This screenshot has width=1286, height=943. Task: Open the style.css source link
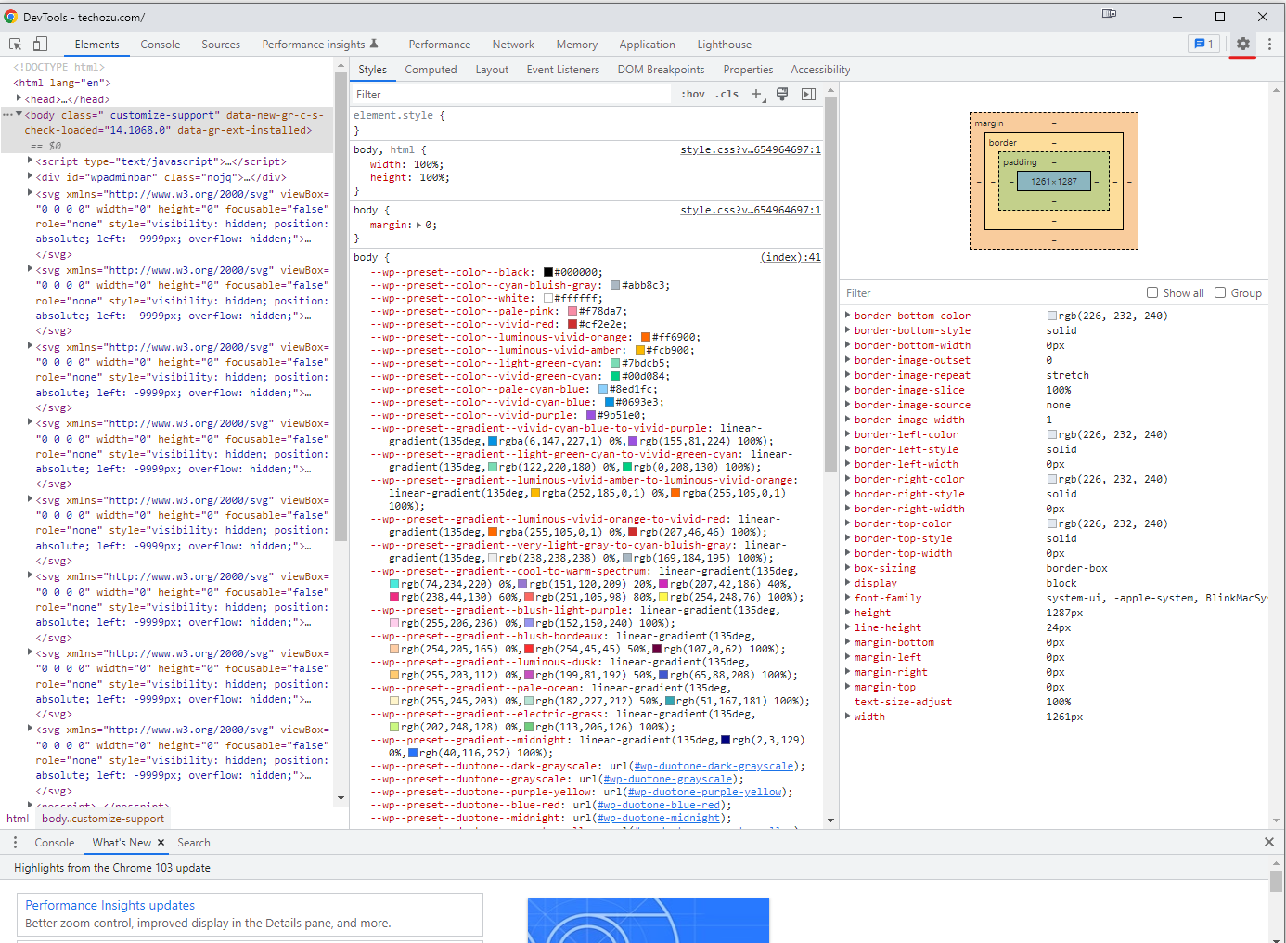(748, 149)
